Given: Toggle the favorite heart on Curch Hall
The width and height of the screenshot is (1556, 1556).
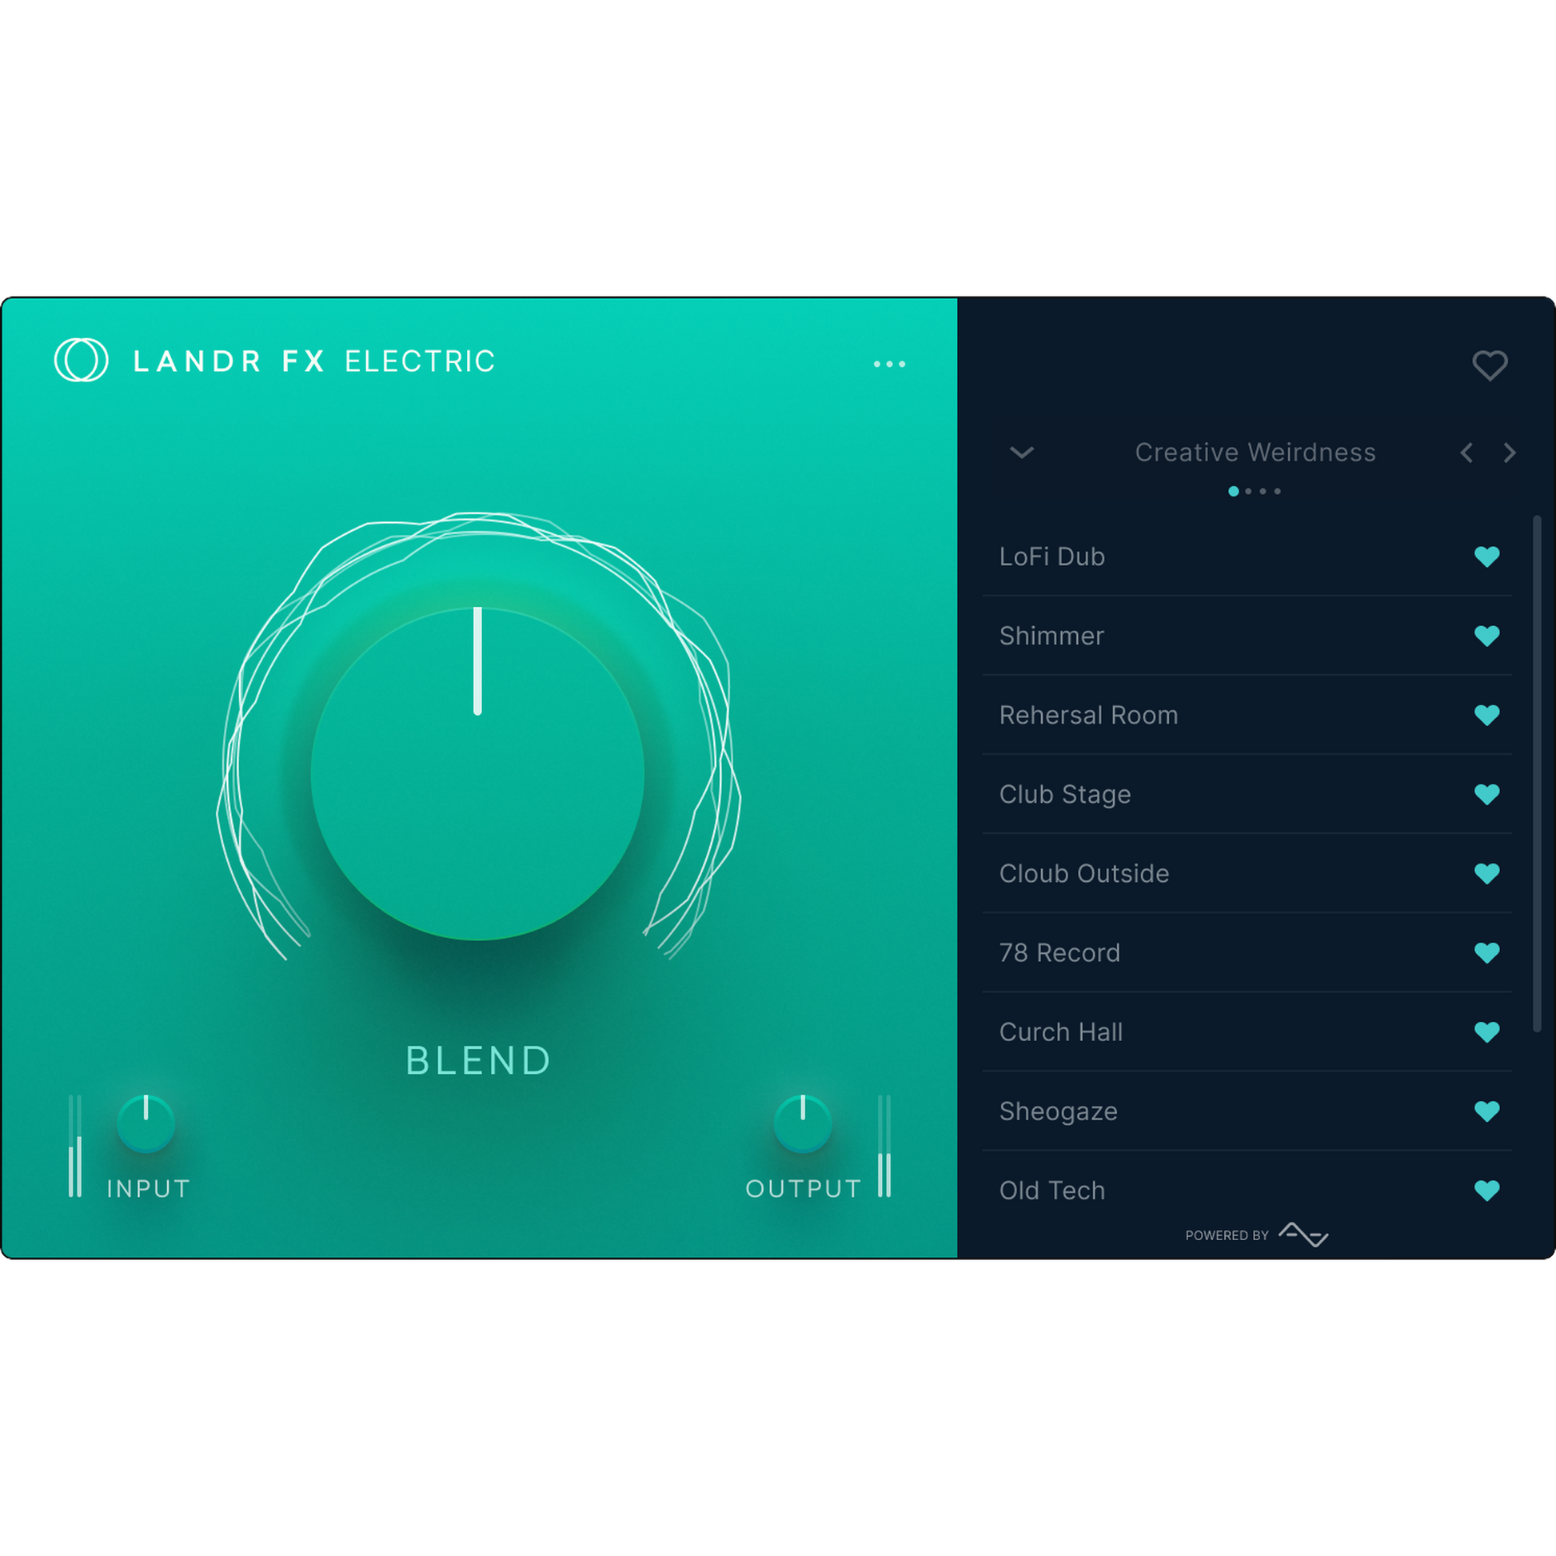Looking at the screenshot, I should pos(1487,1031).
